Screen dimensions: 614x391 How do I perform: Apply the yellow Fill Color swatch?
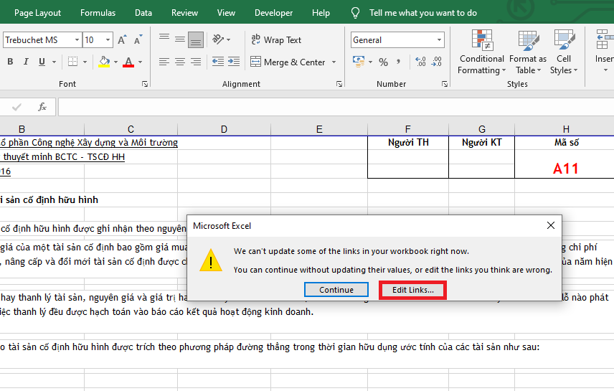105,62
